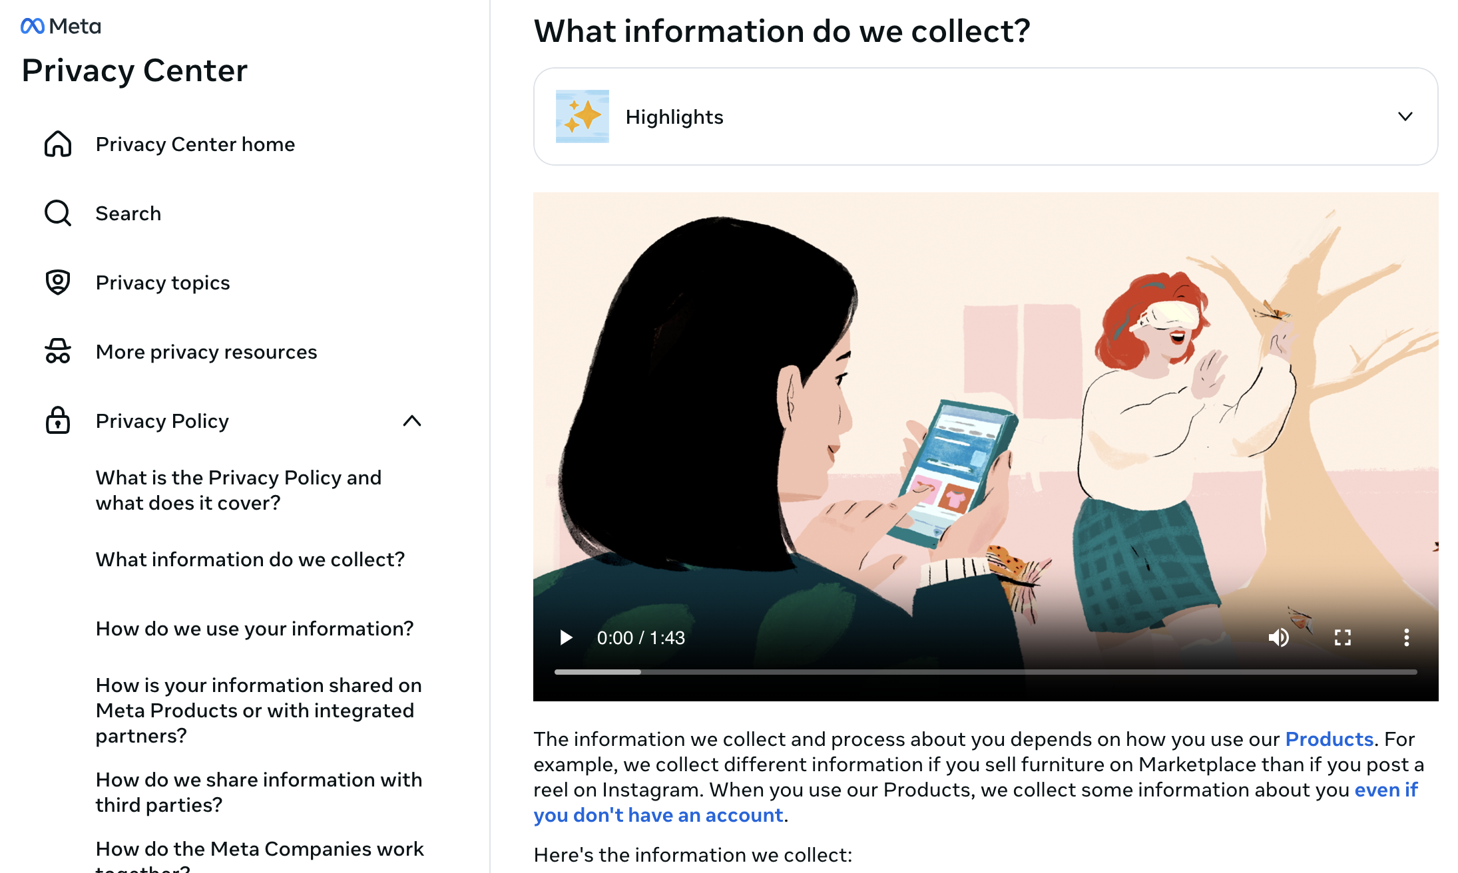Play the video

[x=566, y=637]
